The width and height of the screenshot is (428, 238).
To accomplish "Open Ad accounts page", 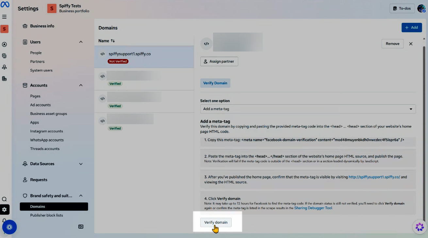I will click(41, 105).
